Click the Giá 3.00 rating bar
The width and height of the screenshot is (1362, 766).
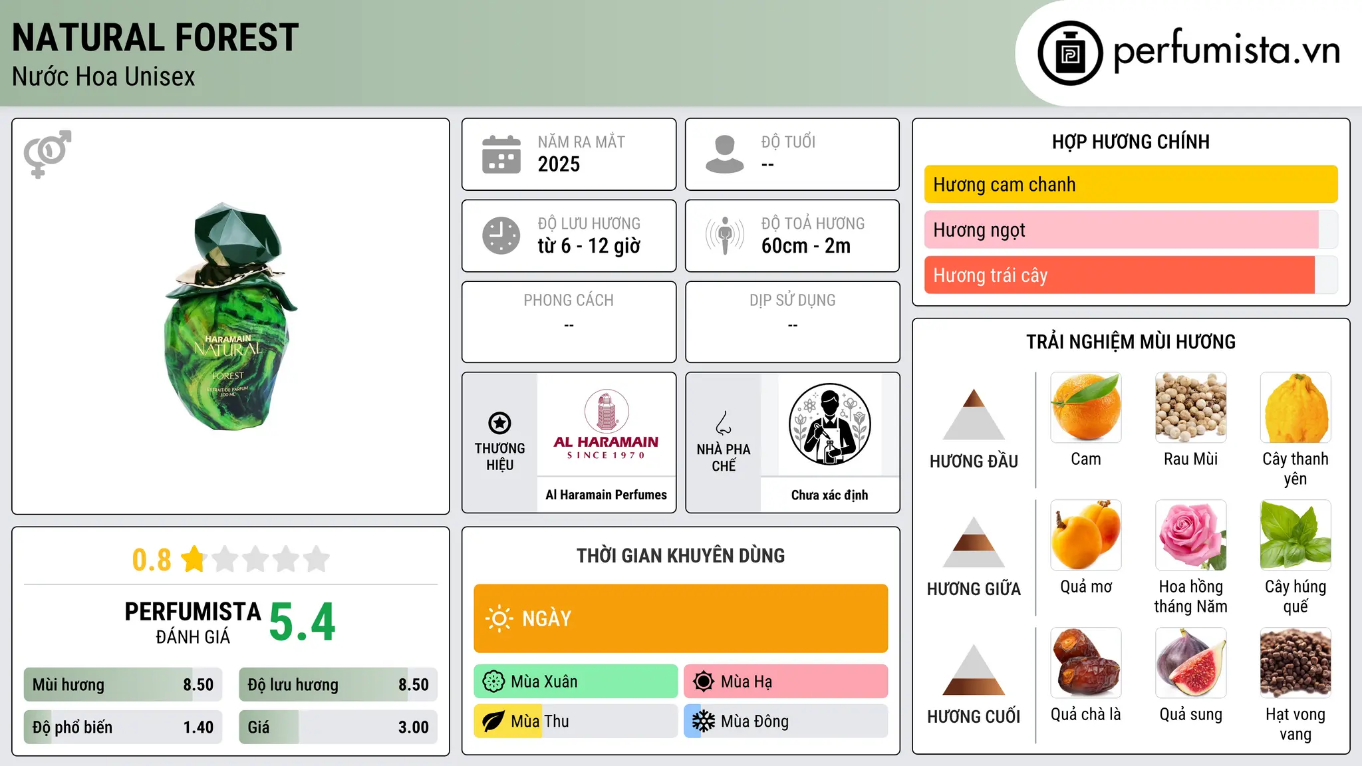pos(338,727)
